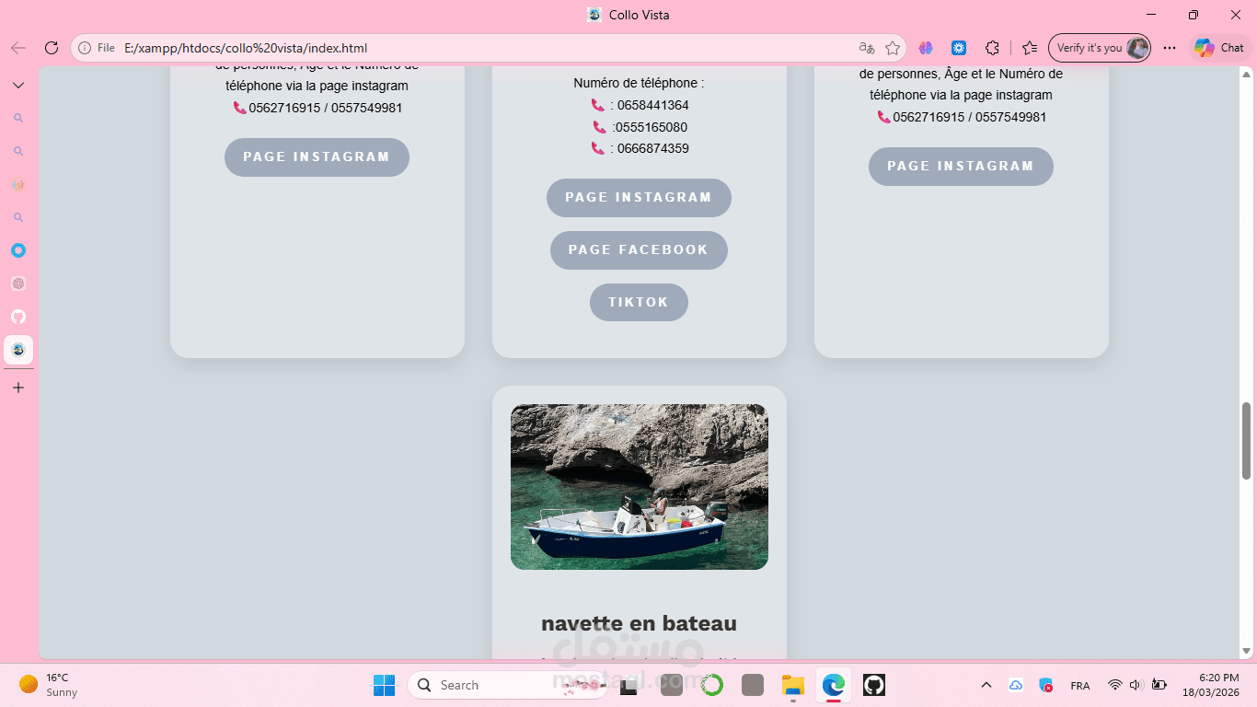Click phone number 0658441364
1257x707 pixels.
point(653,105)
